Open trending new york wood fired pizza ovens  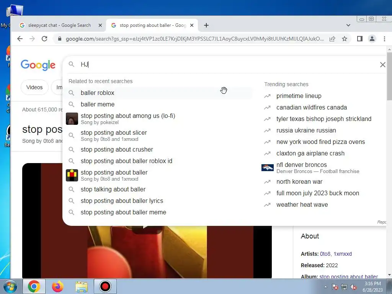(x=320, y=142)
